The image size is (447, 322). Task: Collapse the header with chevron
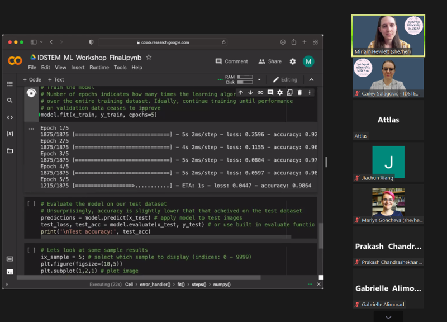coord(311,80)
